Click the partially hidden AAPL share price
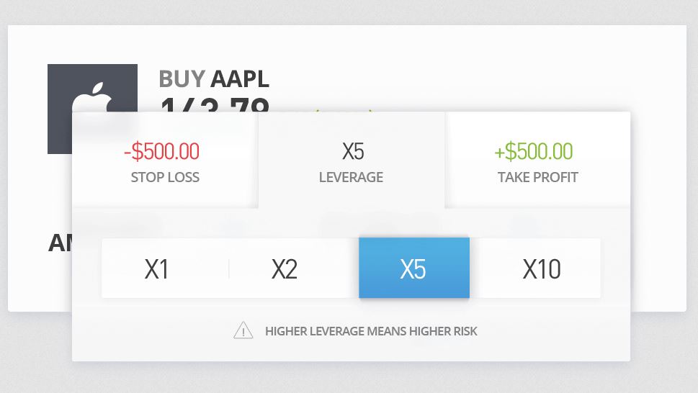 pyautogui.click(x=215, y=105)
